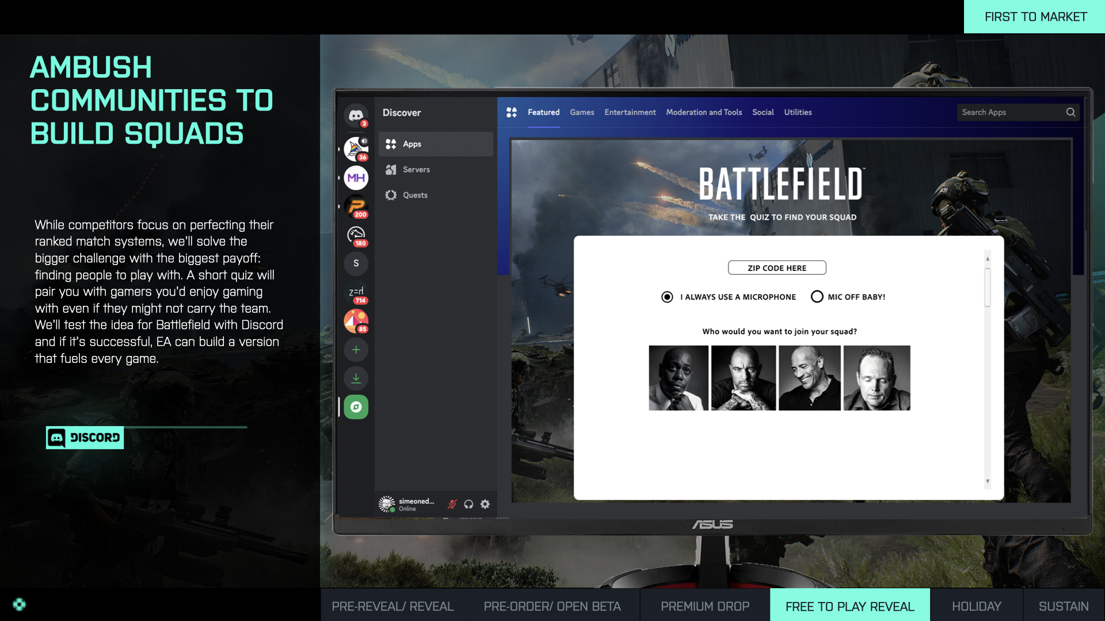Click the simeoned user avatar
The height and width of the screenshot is (621, 1105).
[387, 504]
